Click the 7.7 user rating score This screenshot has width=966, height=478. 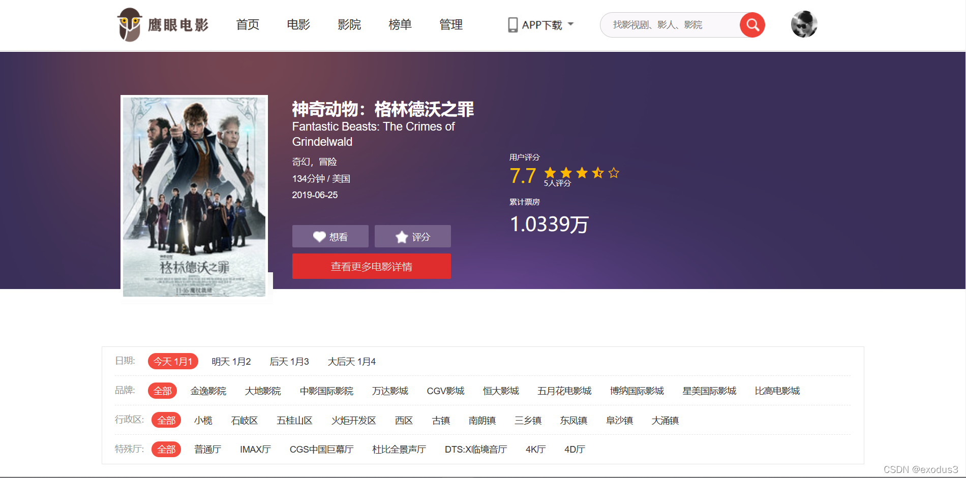pos(523,176)
